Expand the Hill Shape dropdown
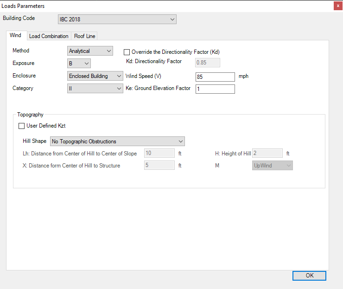Screen dimensions: 343x289 point(117,141)
